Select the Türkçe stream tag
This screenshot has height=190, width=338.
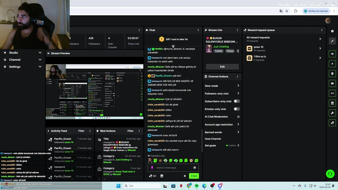[230, 51]
